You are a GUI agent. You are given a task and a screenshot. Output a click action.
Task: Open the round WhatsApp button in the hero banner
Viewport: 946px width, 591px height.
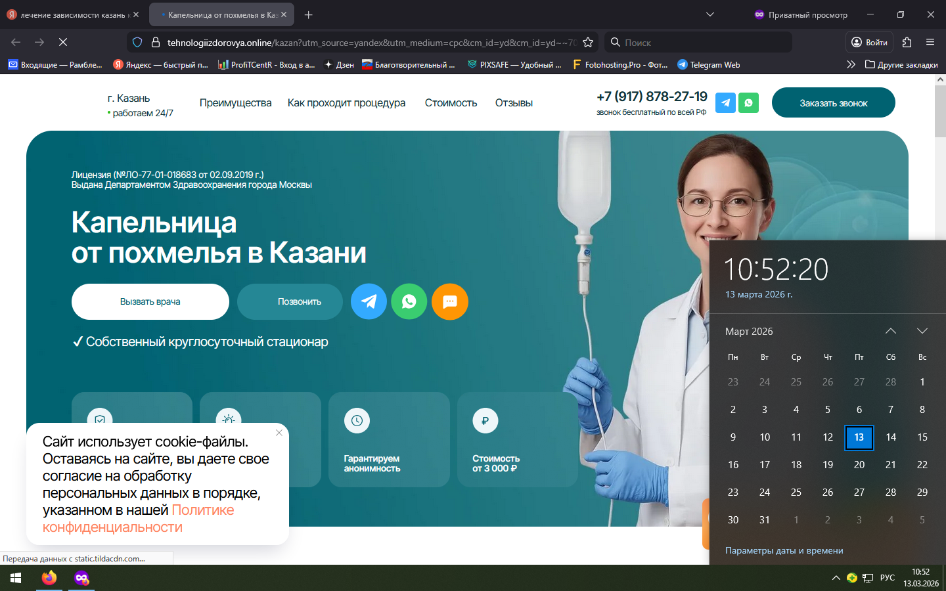click(409, 301)
